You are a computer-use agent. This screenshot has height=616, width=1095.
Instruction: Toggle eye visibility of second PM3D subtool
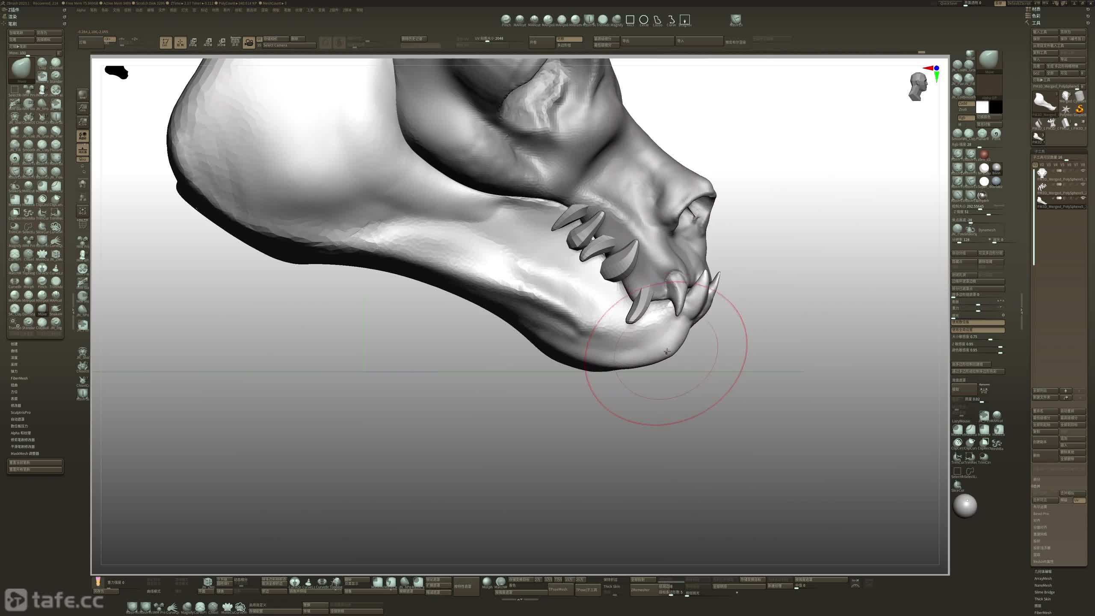(1083, 184)
